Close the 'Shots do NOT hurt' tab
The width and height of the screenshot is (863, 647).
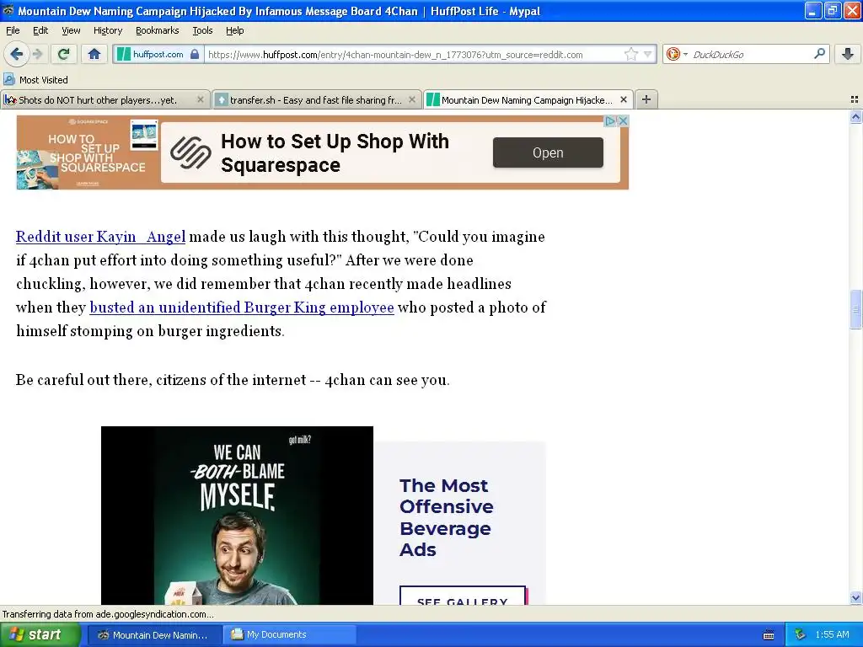pos(201,99)
